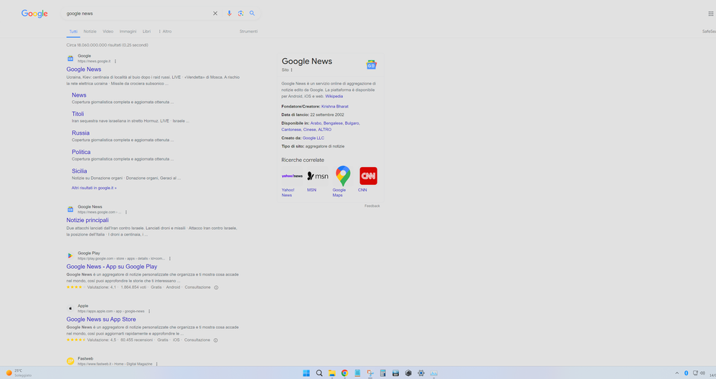Open volume control in system tray

pyautogui.click(x=702, y=373)
